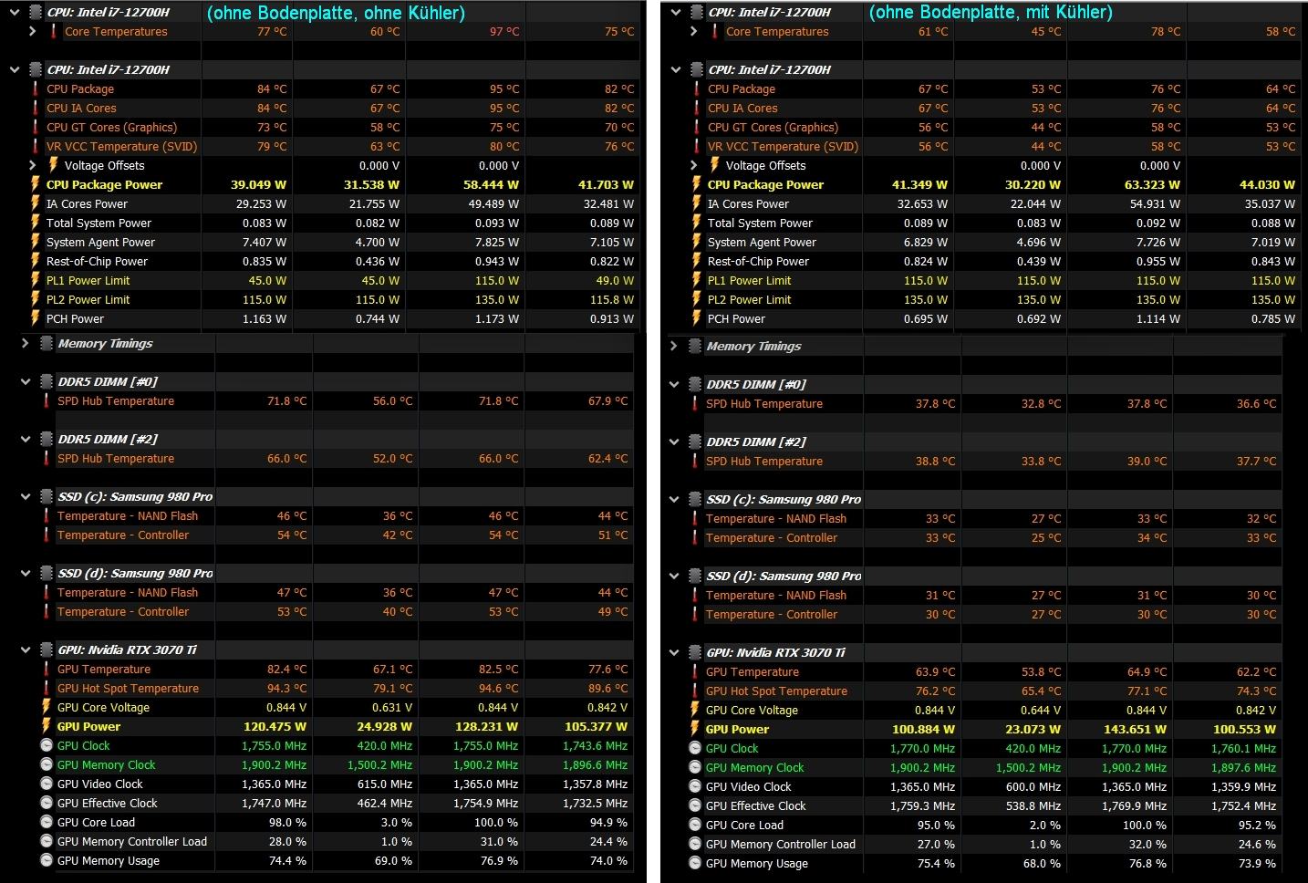Viewport: 1308px width, 883px height.
Task: Expand Voltage Offsets arrow in left panel
Action: pos(32,165)
